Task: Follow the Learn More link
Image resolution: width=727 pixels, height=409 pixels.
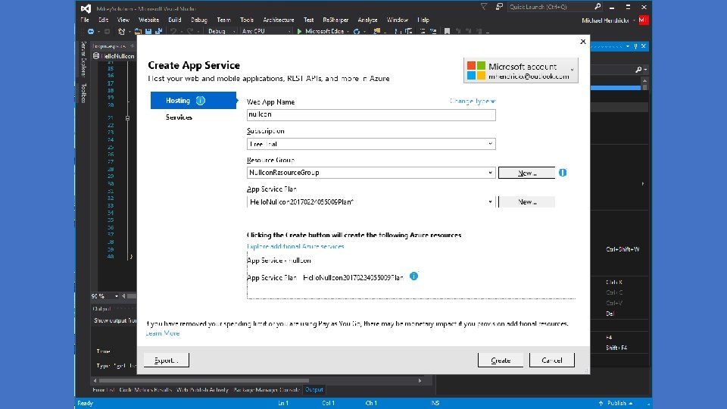Action: pos(163,333)
